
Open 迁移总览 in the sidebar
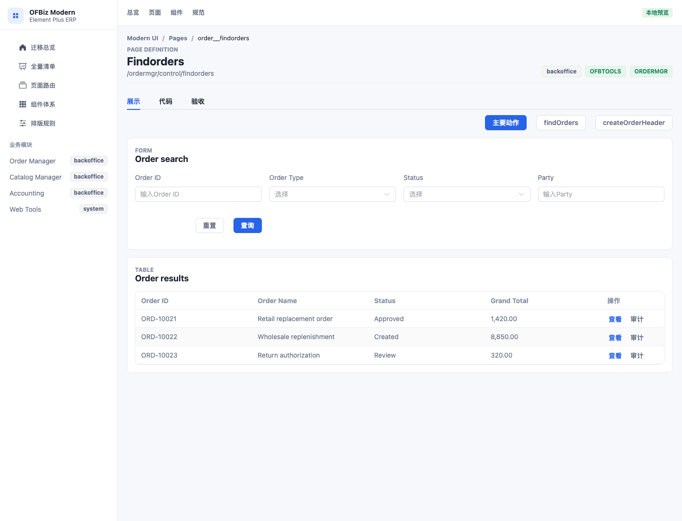point(59,47)
